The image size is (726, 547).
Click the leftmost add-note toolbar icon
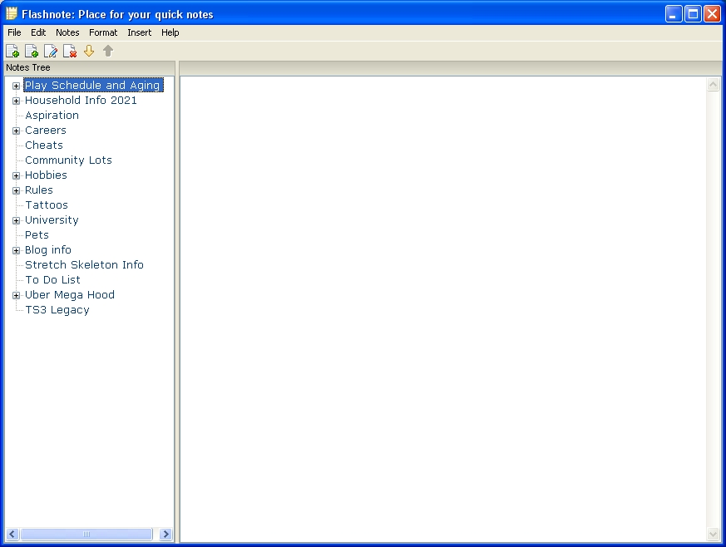pyautogui.click(x=12, y=51)
